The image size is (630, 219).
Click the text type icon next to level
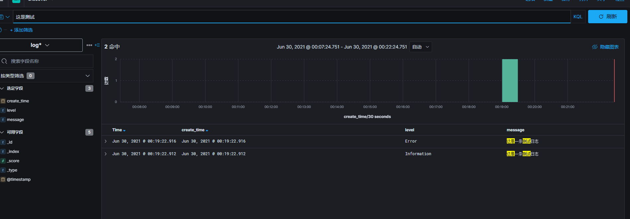[x=3, y=110]
